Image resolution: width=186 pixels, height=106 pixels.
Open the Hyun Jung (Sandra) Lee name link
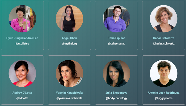coord(22,38)
